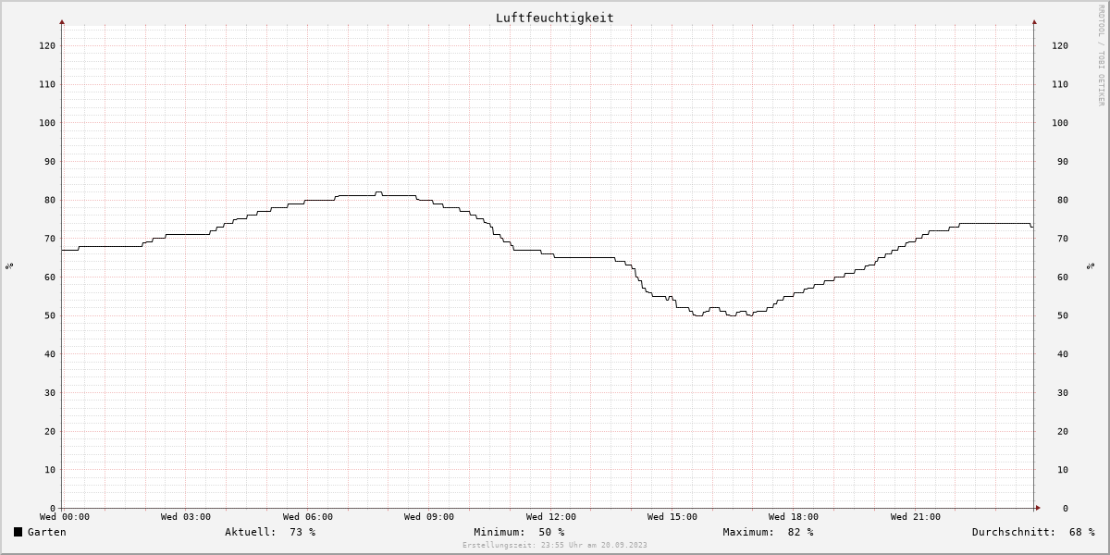Click the Wed 15:00 axis label
1110x555 pixels.
[672, 517]
